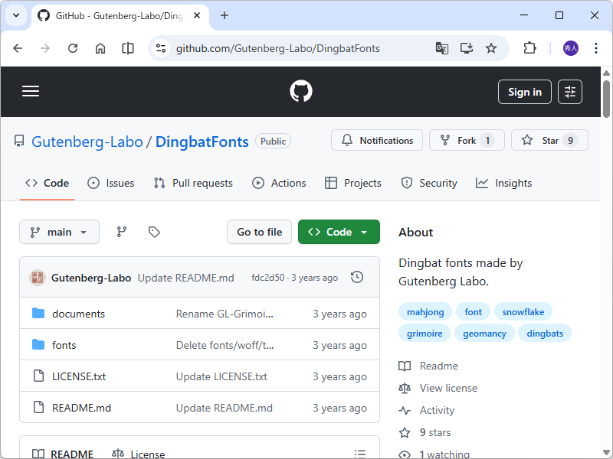The image size is (613, 459).
Task: Click the site info icon in address bar
Action: 161,48
